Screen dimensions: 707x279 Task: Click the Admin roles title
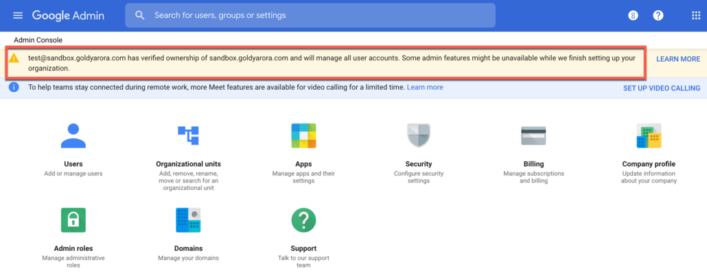(x=73, y=248)
